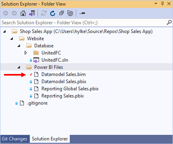Collapse the Power BI Files folder
The image size is (173, 144).
[x=19, y=67]
